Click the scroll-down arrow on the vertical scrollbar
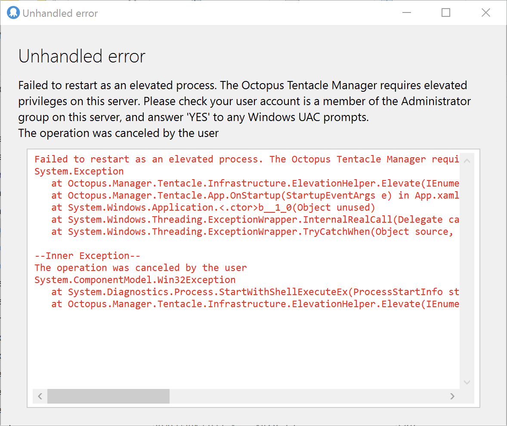The width and height of the screenshot is (507, 426). click(467, 382)
